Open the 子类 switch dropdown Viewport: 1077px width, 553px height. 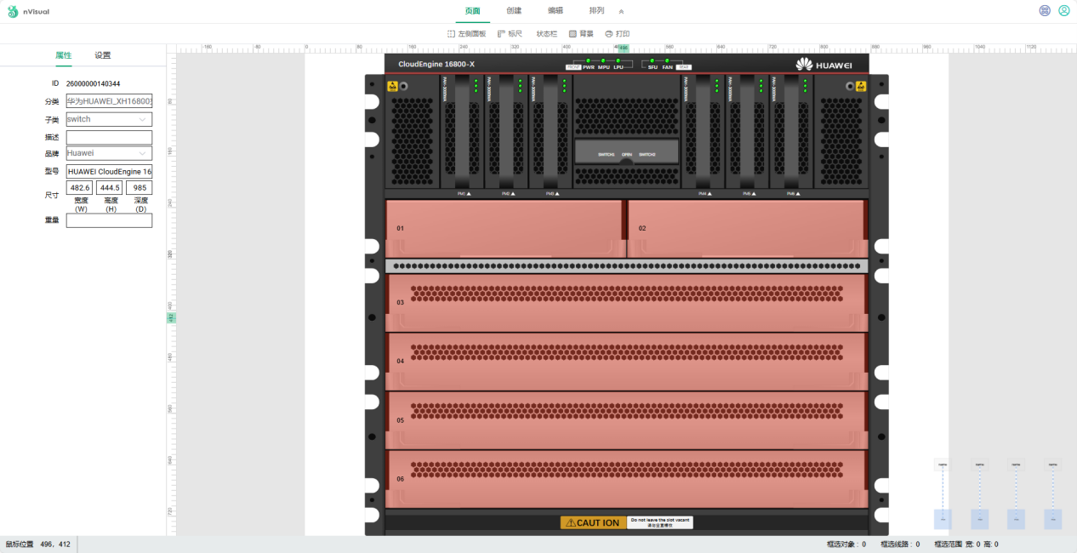(x=109, y=120)
